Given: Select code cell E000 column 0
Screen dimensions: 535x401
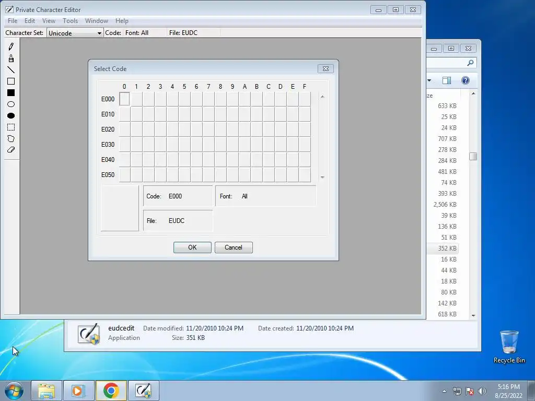Looking at the screenshot, I should (124, 99).
